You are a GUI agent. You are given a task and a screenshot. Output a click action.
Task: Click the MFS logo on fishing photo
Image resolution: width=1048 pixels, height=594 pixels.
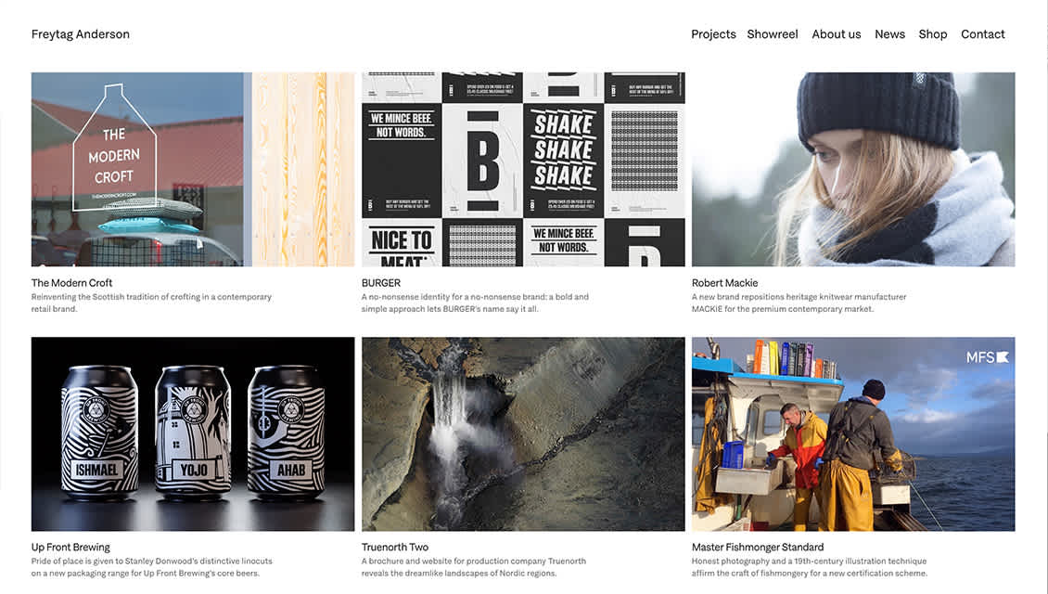pyautogui.click(x=987, y=357)
